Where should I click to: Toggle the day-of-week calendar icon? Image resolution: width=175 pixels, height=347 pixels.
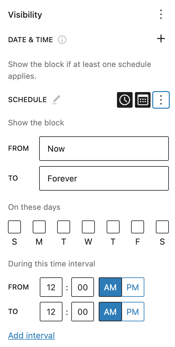[x=143, y=100]
